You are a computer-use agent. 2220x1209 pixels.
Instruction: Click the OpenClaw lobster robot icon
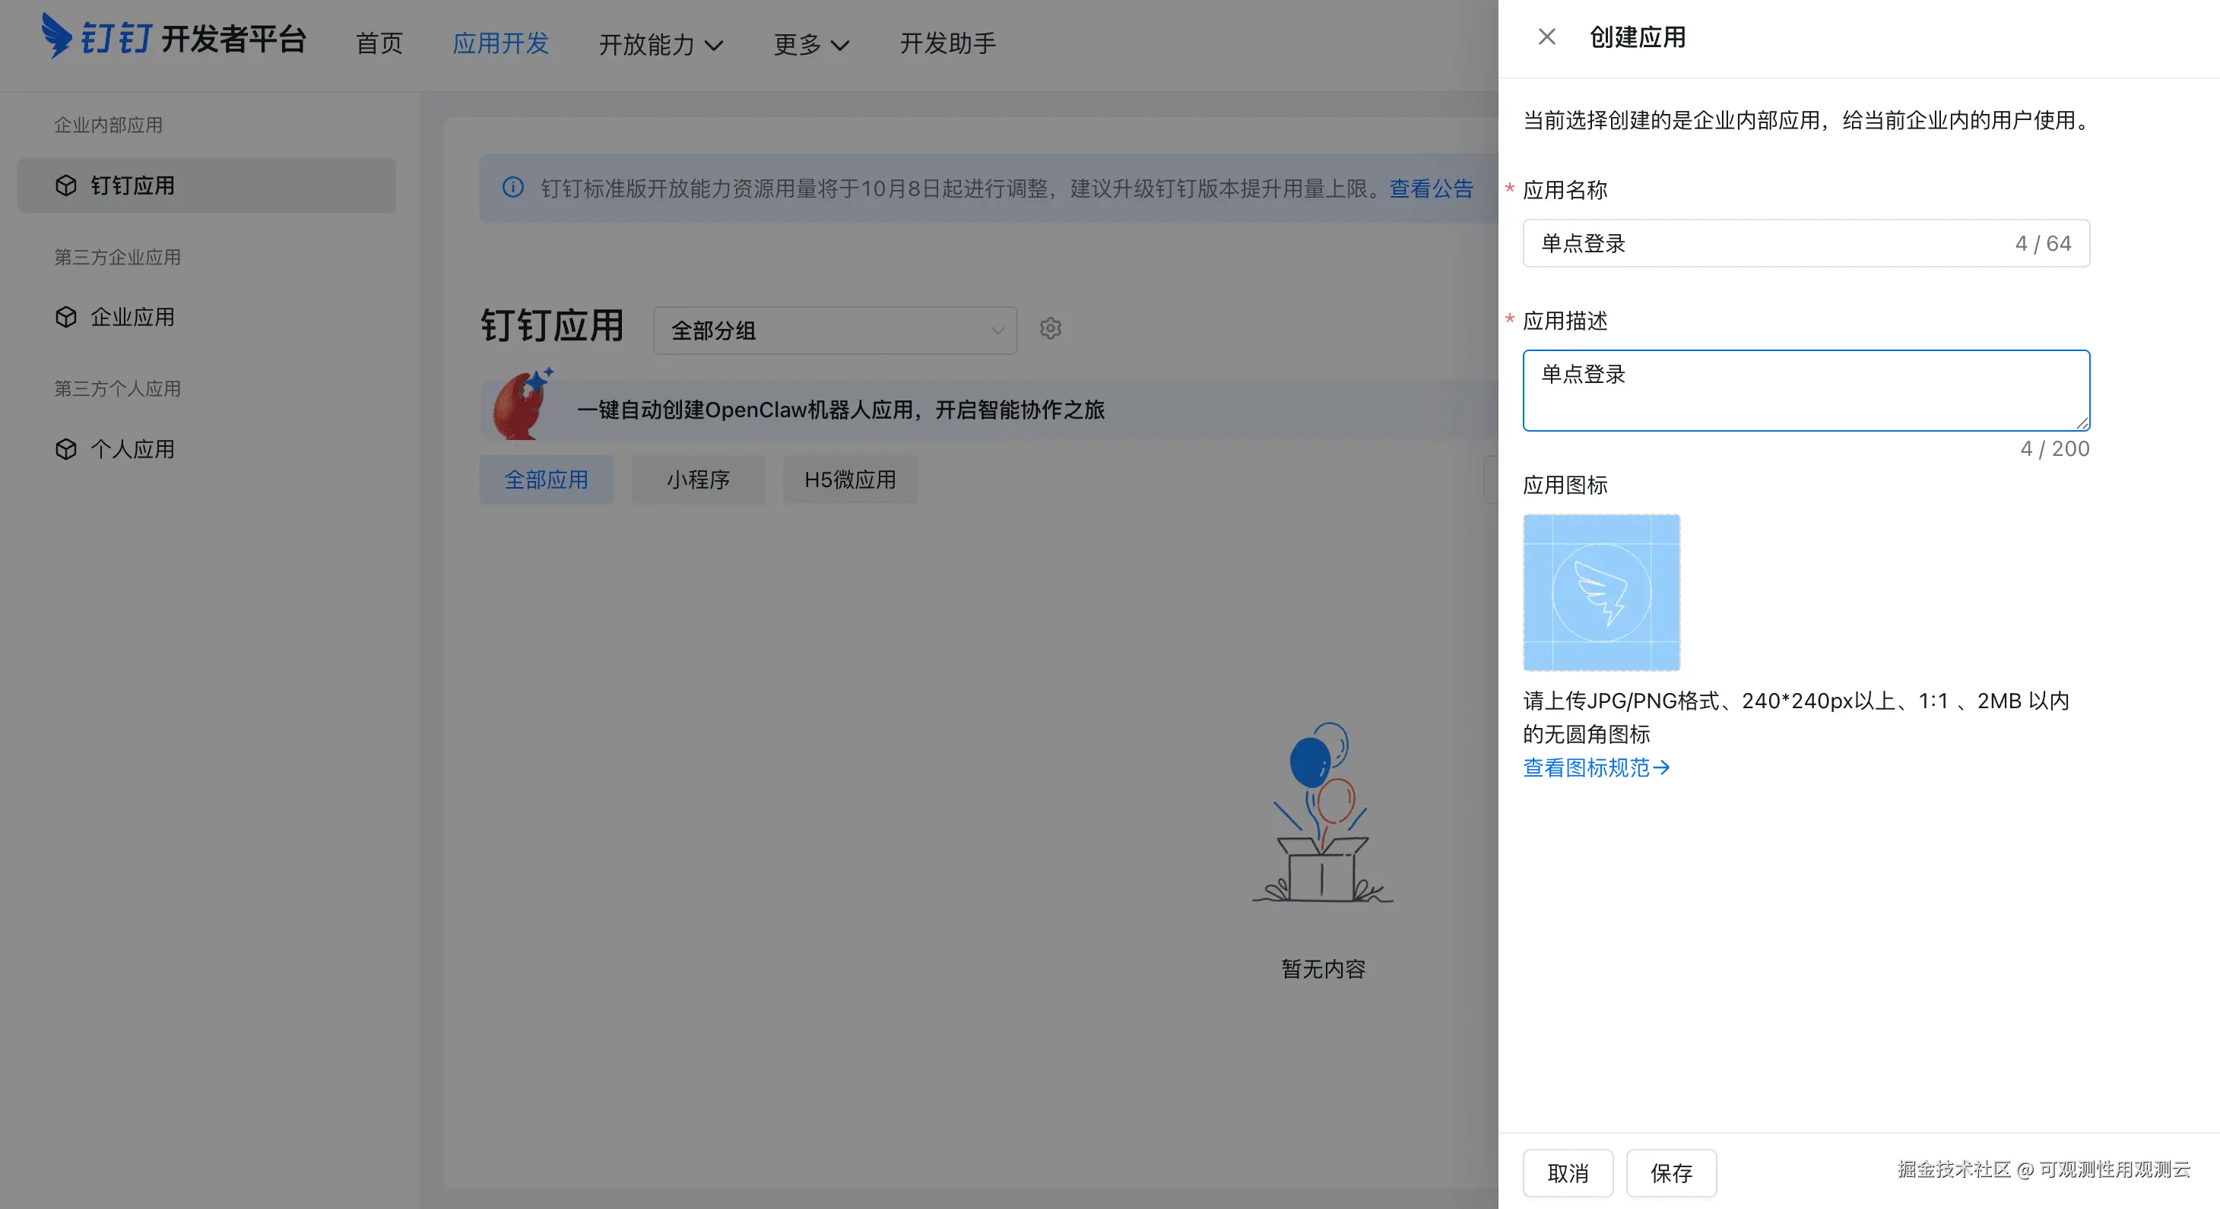point(522,406)
